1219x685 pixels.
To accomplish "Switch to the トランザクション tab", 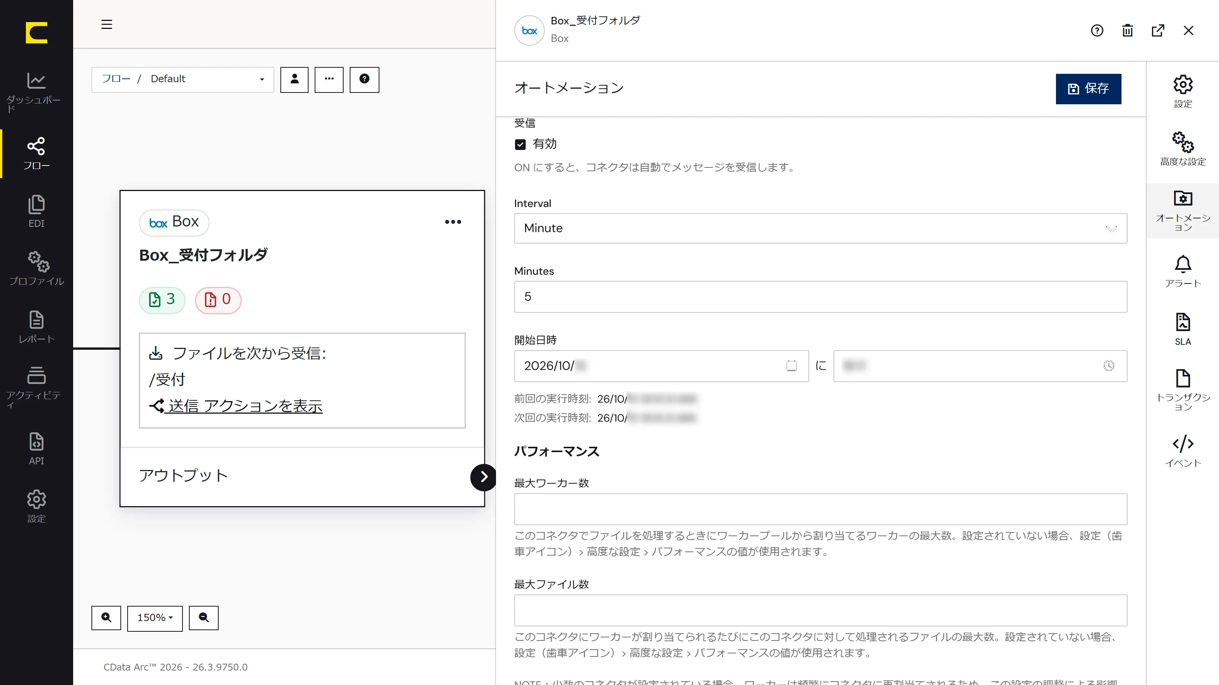I will tap(1182, 390).
